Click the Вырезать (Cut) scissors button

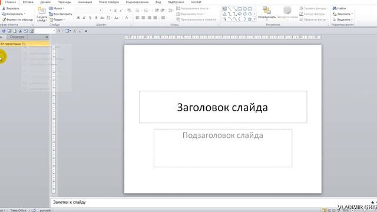[11, 8]
